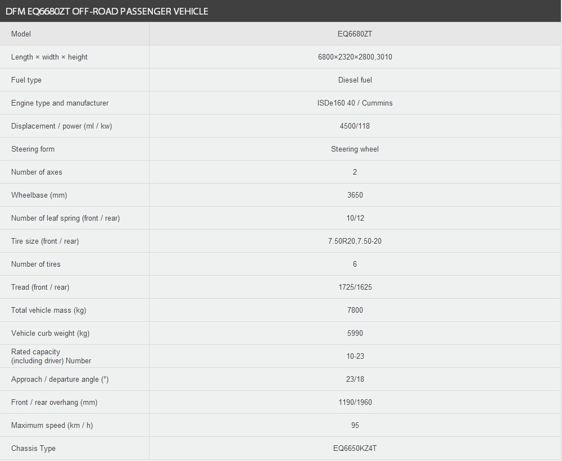This screenshot has width=562, height=461.
Task: Select the ISDe160 40 / Cummins engine value
Action: point(355,103)
